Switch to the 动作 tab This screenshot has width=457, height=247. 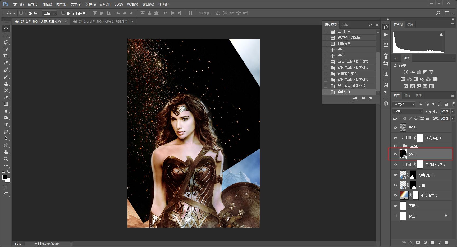click(x=345, y=25)
